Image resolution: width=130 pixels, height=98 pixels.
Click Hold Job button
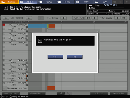click(x=99, y=93)
